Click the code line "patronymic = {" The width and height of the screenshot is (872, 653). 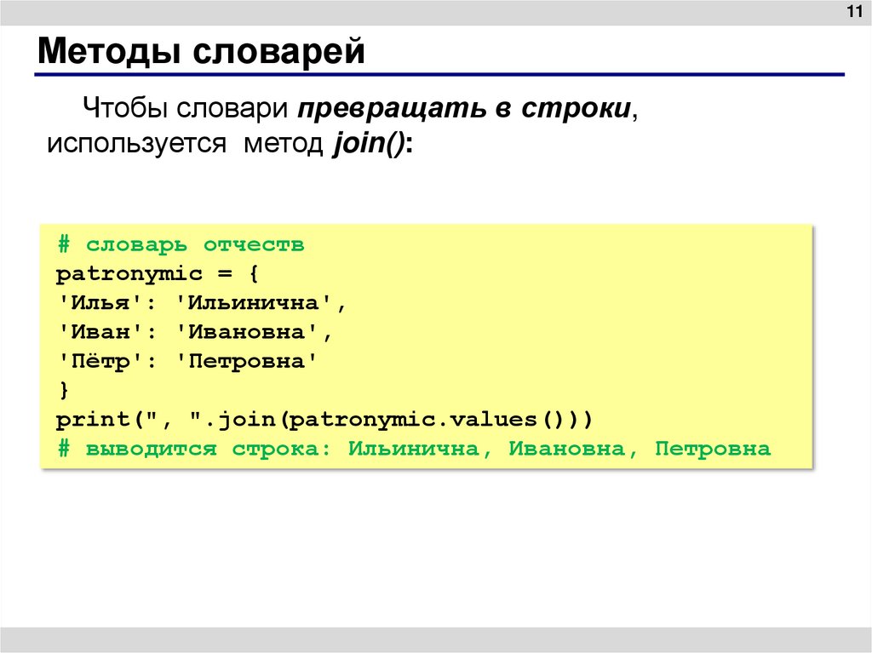tap(158, 273)
